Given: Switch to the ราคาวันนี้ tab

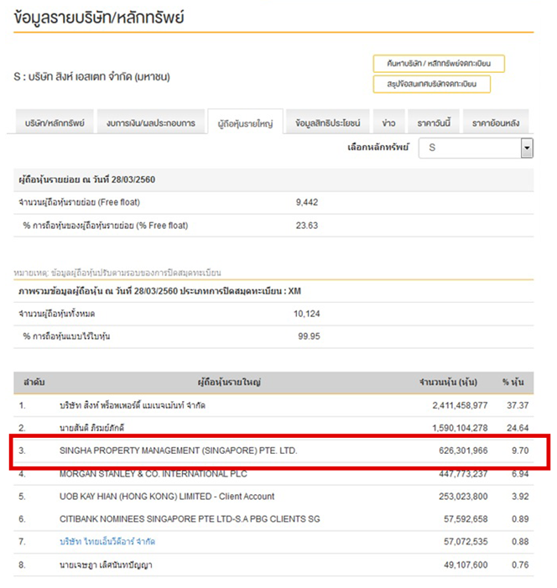Looking at the screenshot, I should pyautogui.click(x=434, y=123).
